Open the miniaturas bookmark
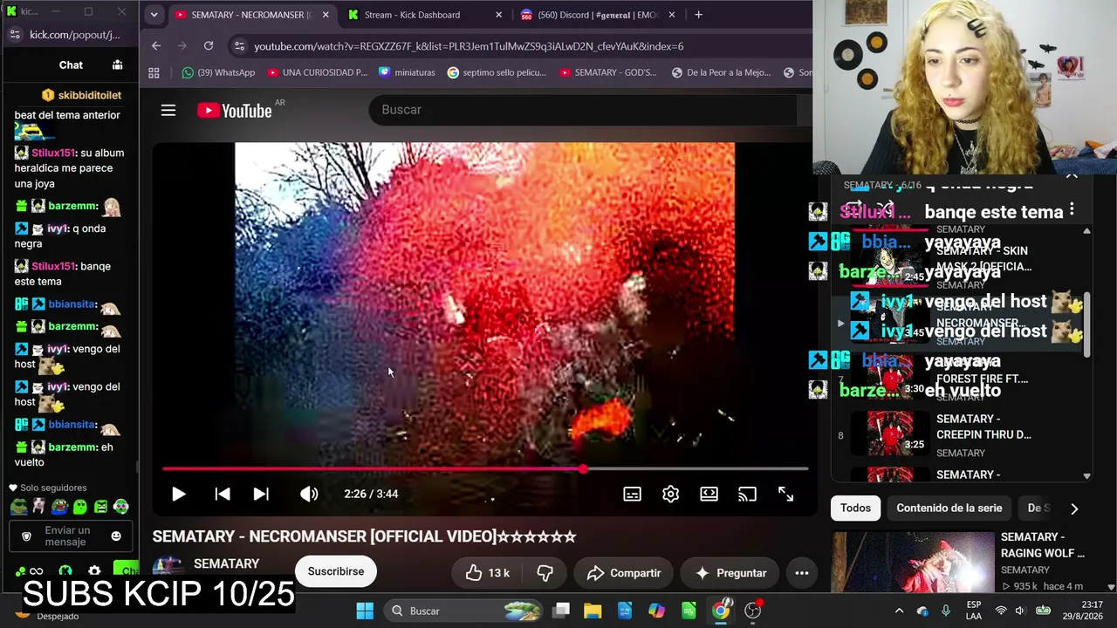Image resolution: width=1117 pixels, height=628 pixels. 407,73
